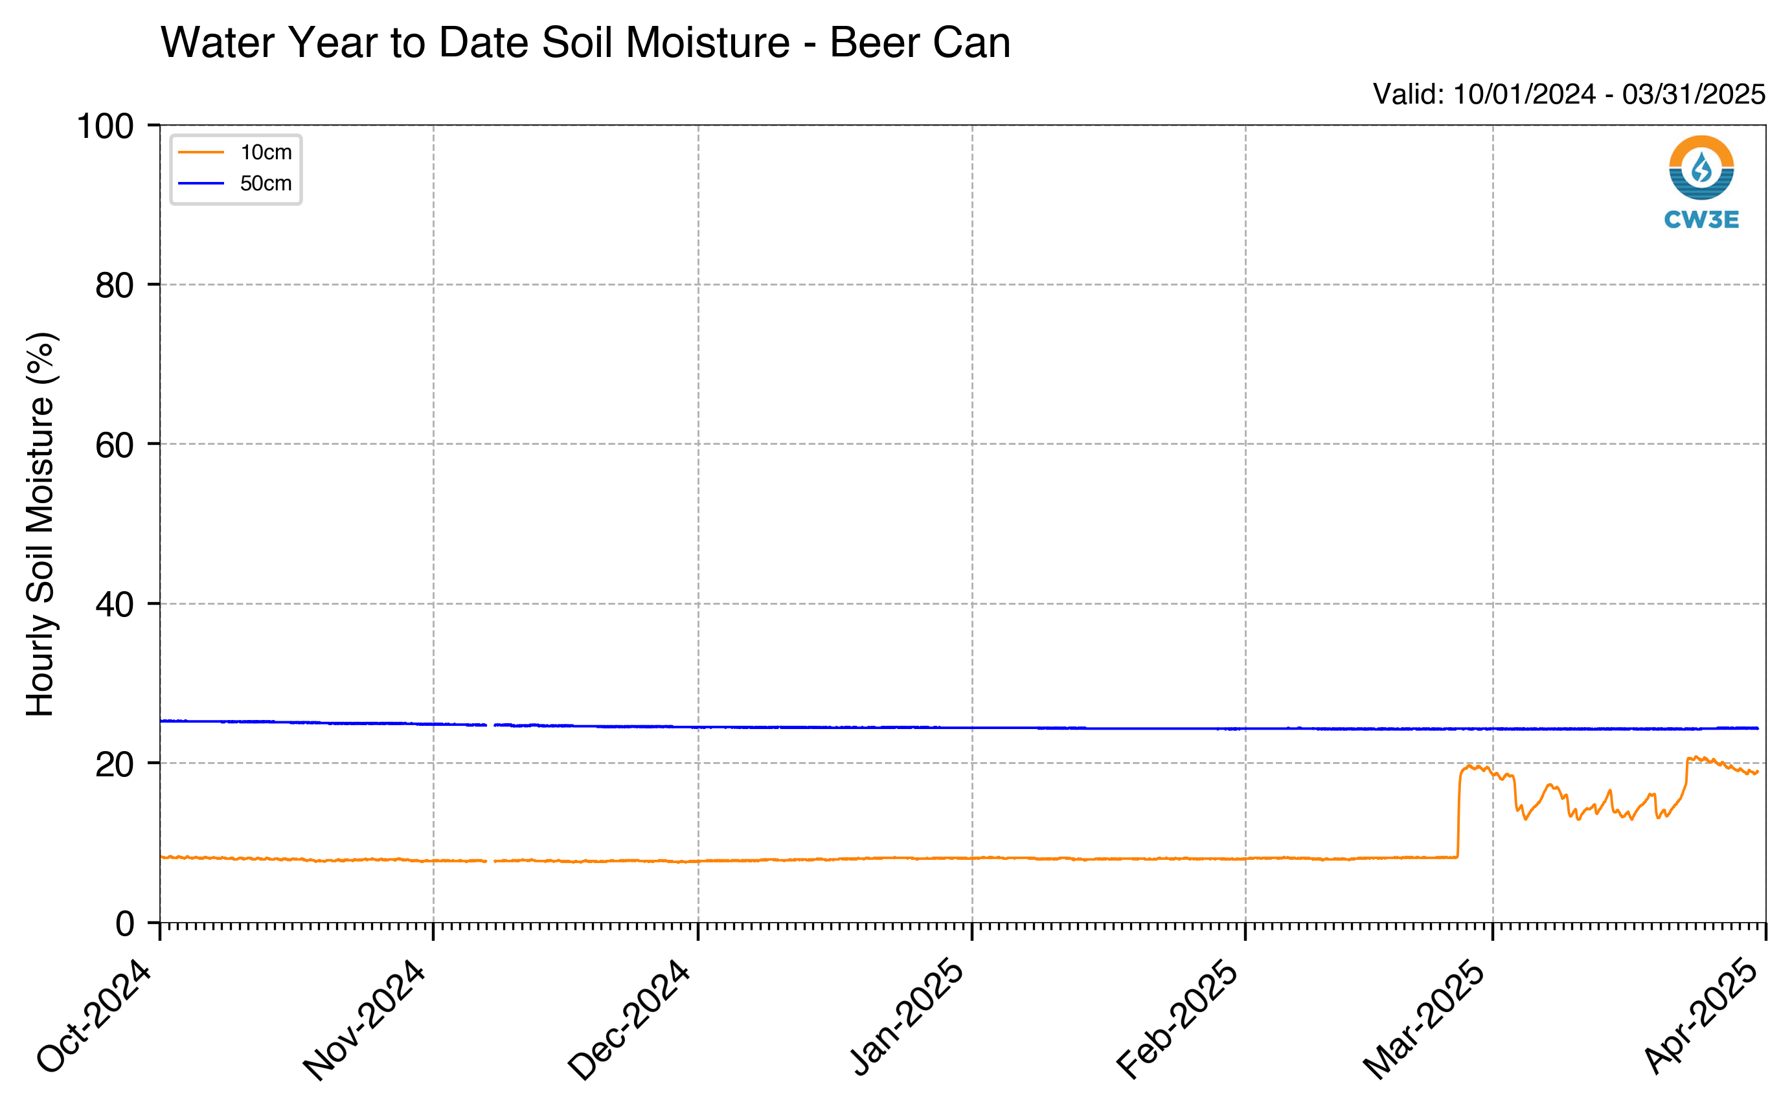Image resolution: width=1792 pixels, height=1113 pixels.
Task: Click the orange 10cm legend line swatch
Action: [200, 152]
